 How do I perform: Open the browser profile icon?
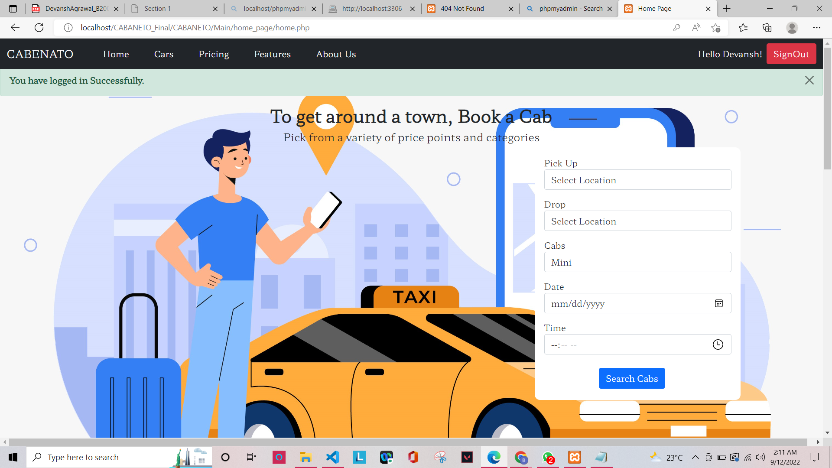click(792, 27)
